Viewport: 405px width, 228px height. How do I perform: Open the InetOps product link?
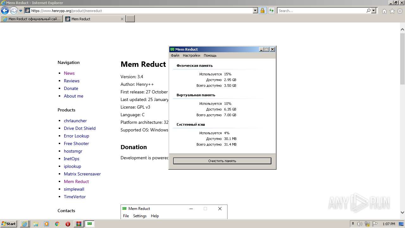[72, 159]
